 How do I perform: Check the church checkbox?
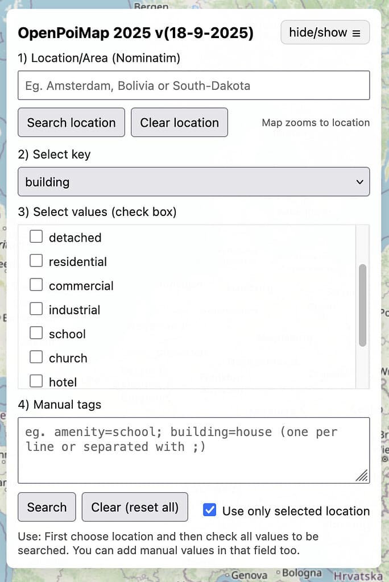(x=36, y=357)
